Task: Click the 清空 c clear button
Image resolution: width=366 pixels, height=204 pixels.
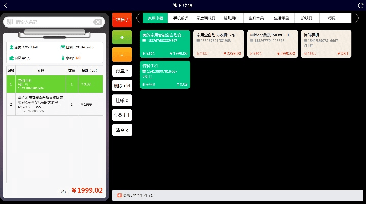Action: 122,130
